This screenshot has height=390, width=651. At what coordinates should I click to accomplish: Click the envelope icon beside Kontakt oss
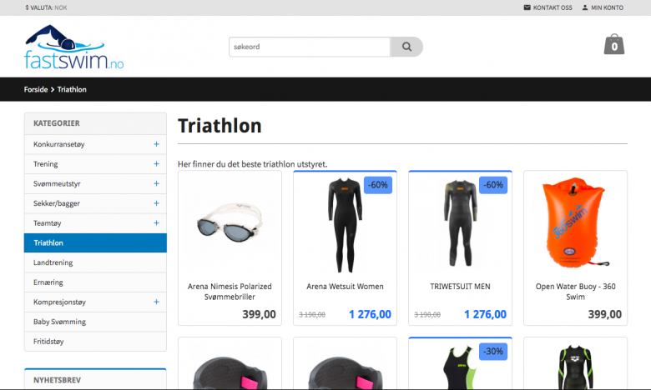point(527,7)
